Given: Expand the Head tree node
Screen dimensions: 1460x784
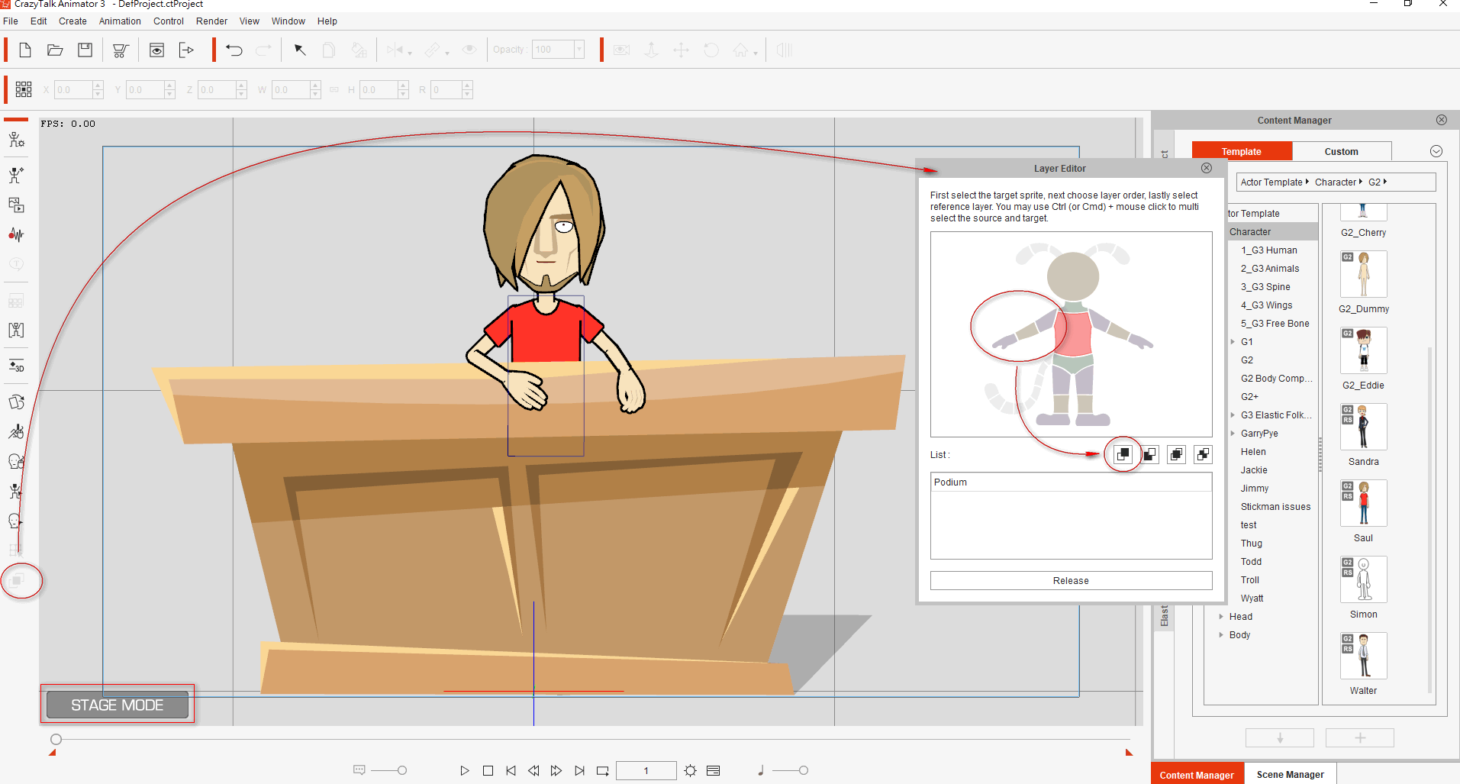Looking at the screenshot, I should pos(1221,617).
